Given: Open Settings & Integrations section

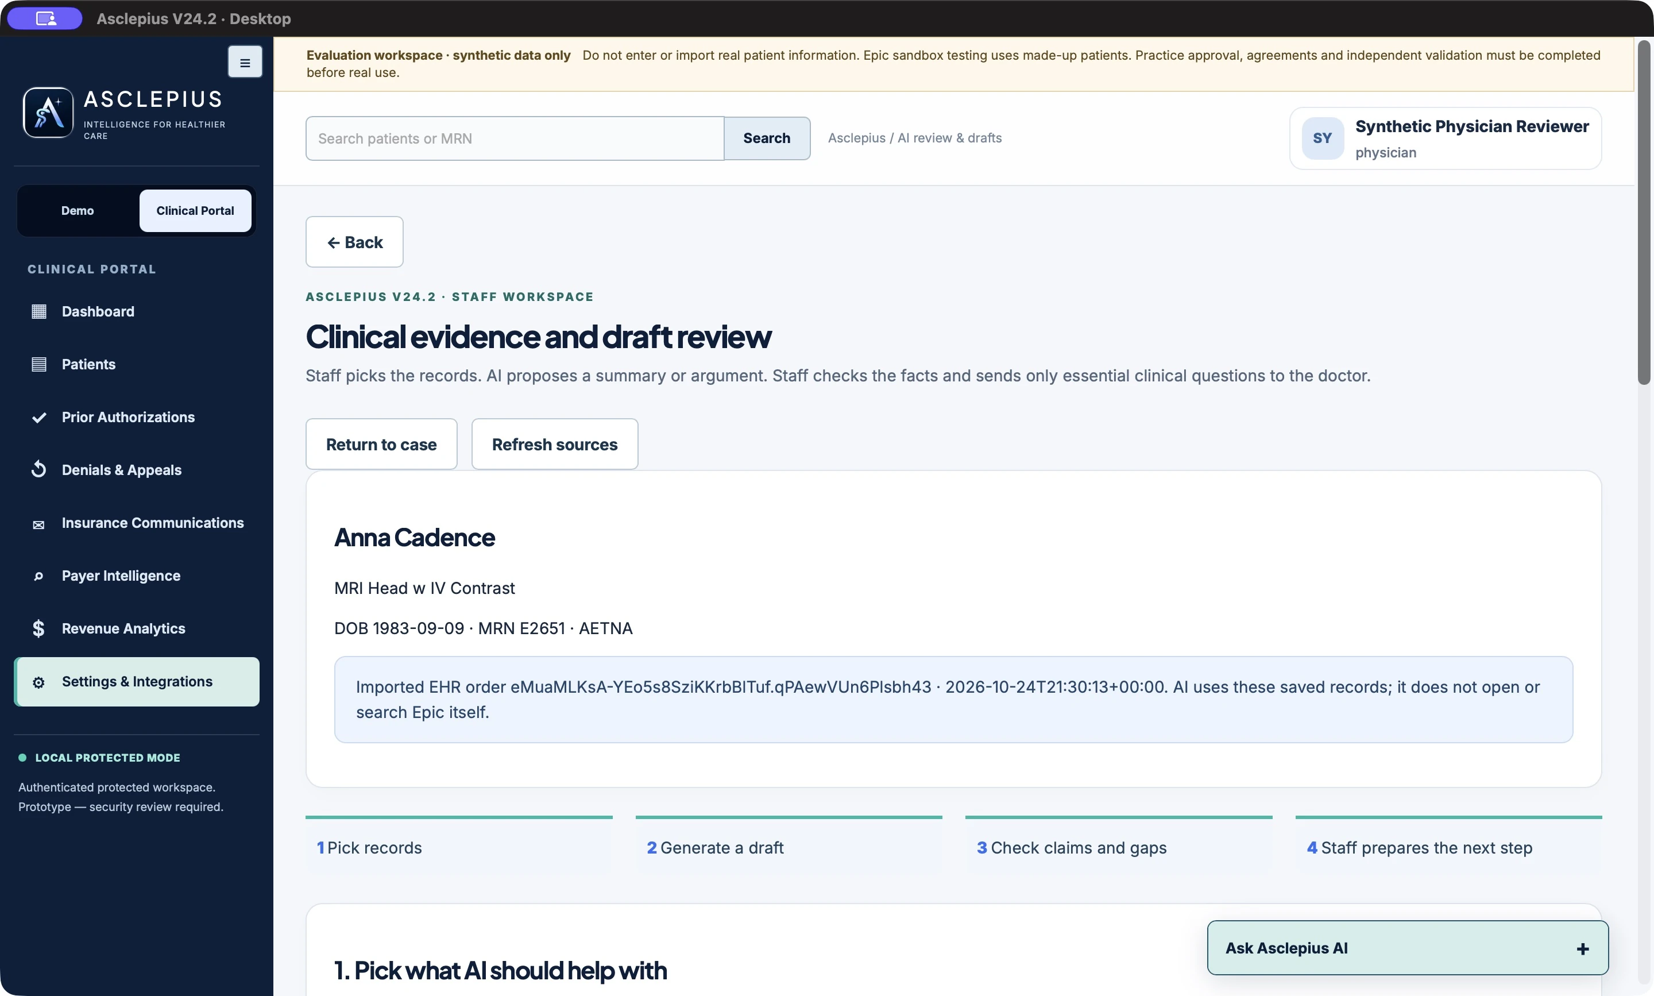Looking at the screenshot, I should [136, 682].
